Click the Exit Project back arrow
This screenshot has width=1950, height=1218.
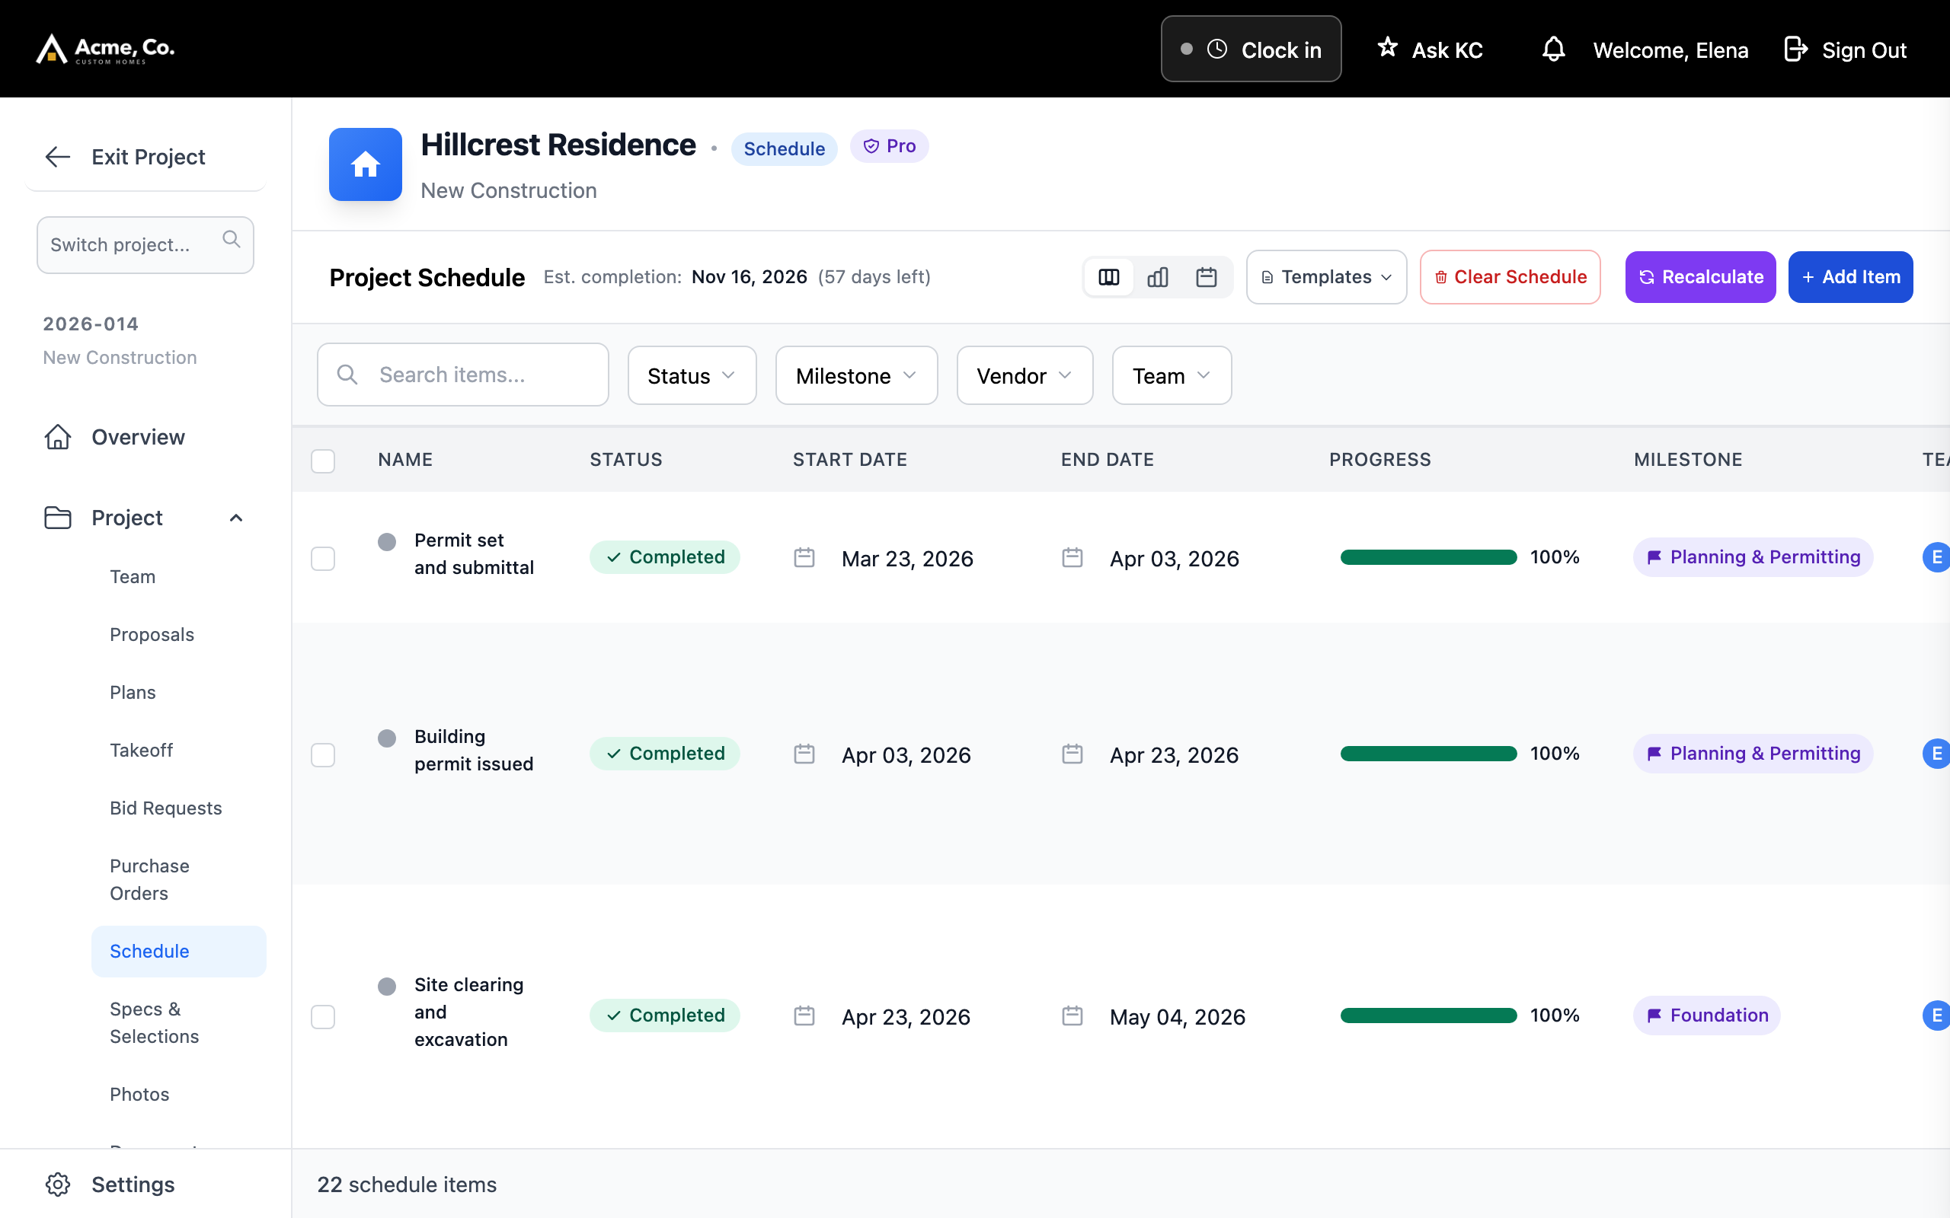point(58,156)
